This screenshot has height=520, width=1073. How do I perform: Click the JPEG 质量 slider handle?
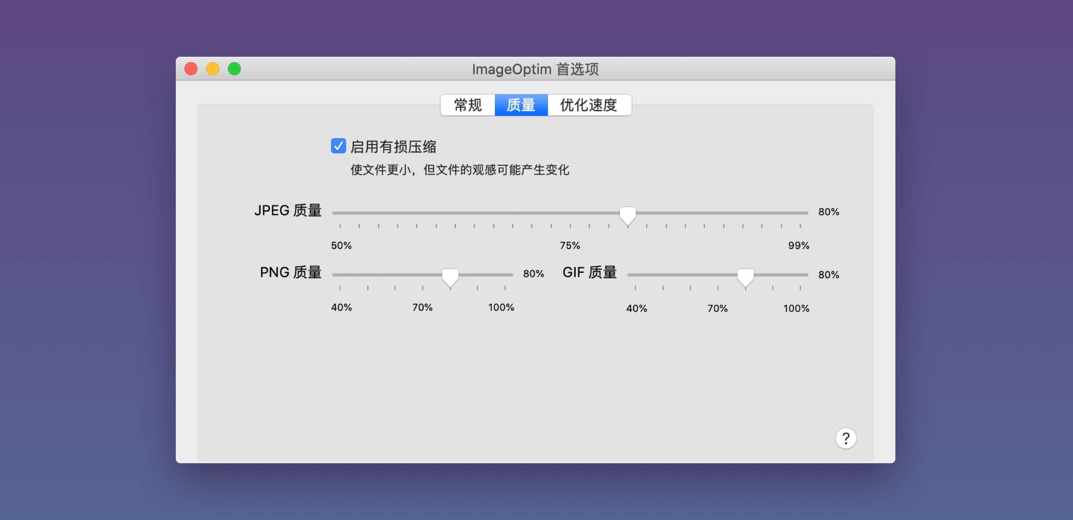click(628, 216)
